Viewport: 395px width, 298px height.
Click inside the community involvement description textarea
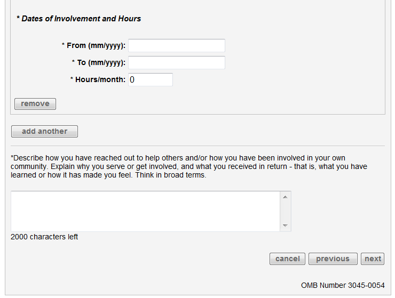click(x=145, y=211)
